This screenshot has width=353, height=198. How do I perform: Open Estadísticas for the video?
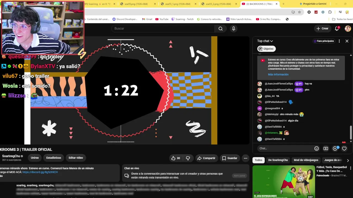click(x=54, y=158)
